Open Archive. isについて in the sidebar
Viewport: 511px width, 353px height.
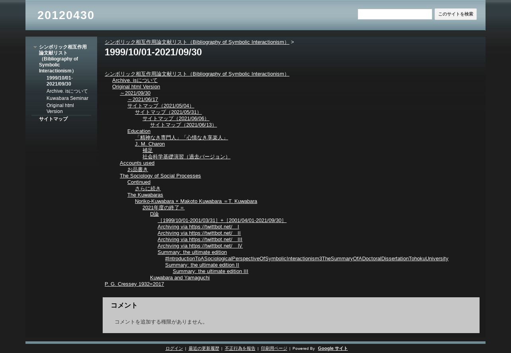[67, 91]
